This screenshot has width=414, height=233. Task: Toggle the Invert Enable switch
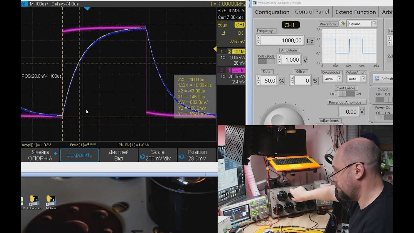[x=346, y=94]
